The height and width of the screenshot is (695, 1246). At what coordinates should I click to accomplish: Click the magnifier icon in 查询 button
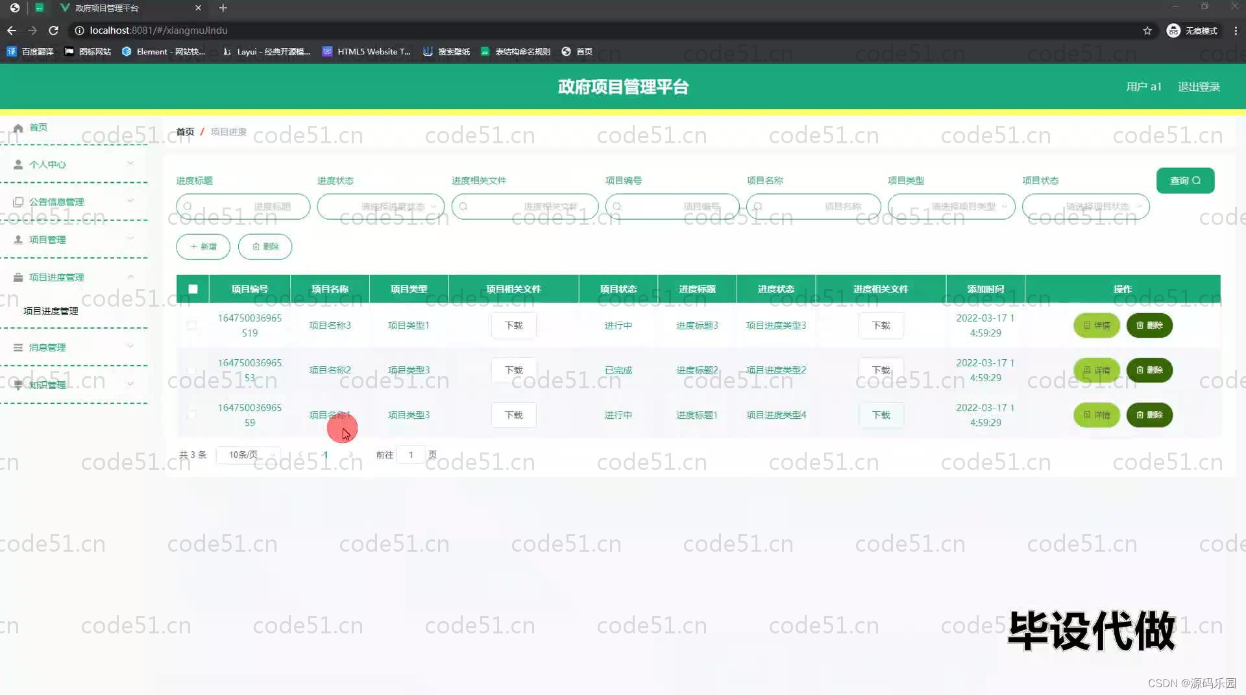pyautogui.click(x=1197, y=180)
